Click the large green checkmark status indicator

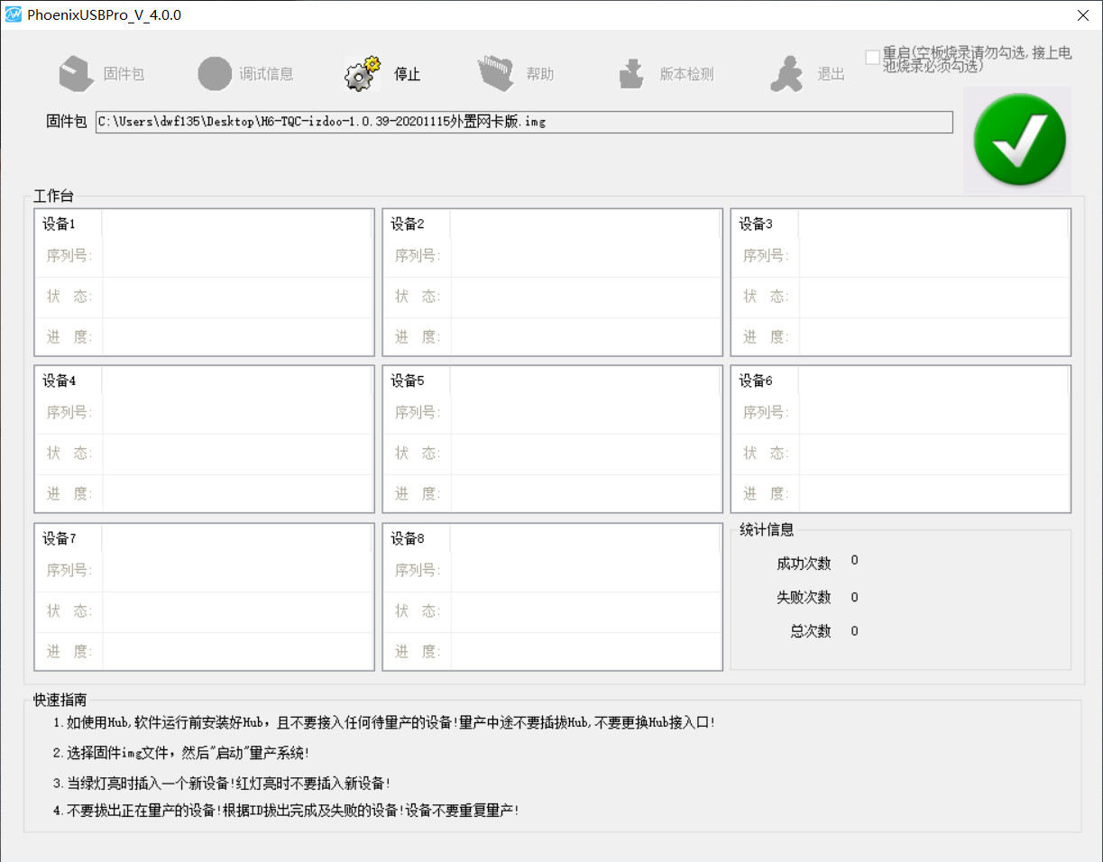(x=1019, y=140)
